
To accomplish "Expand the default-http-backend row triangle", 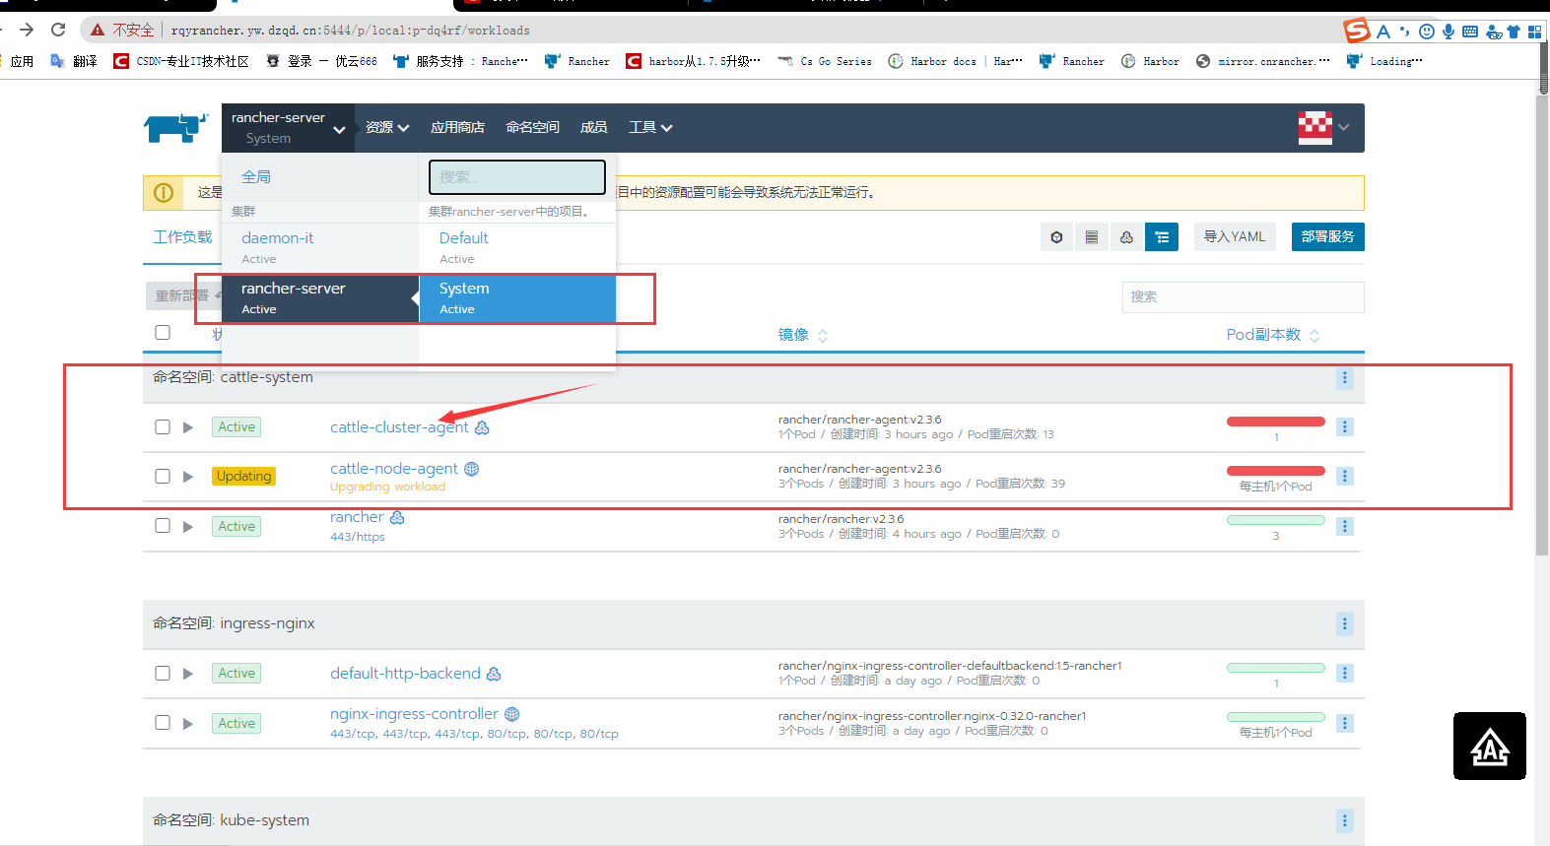I will coord(188,674).
